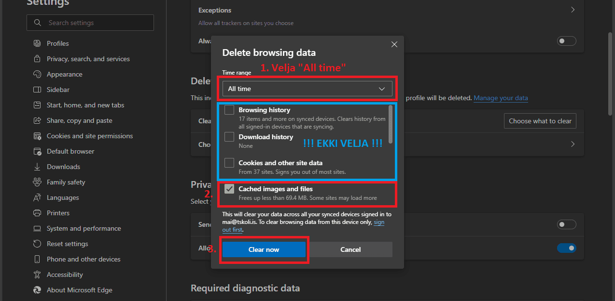Open Cookies and site permissions settings
The image size is (615, 301).
point(90,136)
